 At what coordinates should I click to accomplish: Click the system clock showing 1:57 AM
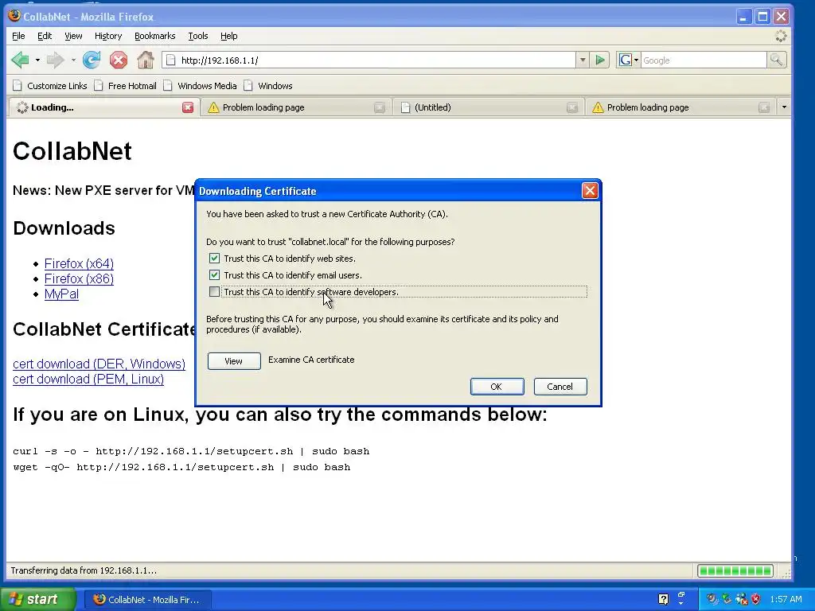point(786,600)
